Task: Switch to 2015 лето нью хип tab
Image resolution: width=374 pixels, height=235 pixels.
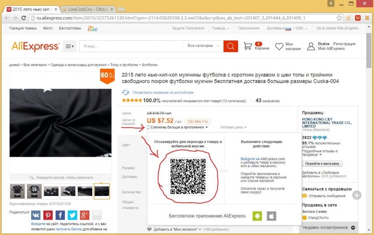Action: click(x=31, y=9)
